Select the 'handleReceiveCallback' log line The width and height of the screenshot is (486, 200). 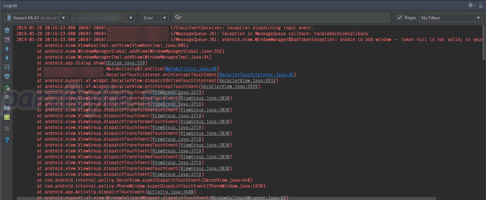click(x=192, y=34)
